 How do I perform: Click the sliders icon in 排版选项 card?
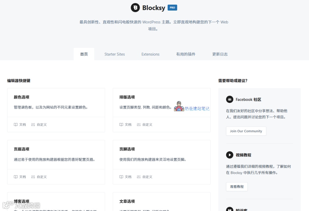click(x=138, y=124)
